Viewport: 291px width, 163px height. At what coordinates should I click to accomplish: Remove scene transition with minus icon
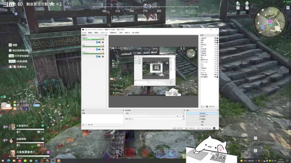180,116
